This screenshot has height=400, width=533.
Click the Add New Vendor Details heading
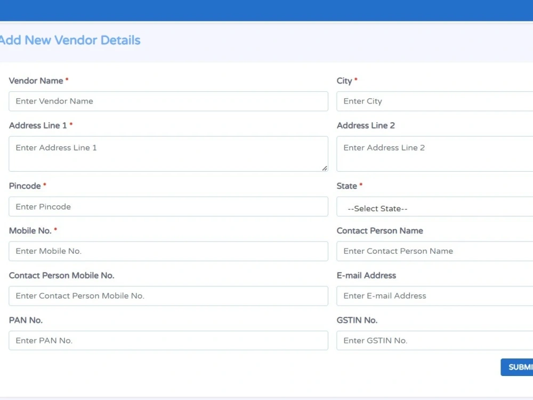coord(70,40)
